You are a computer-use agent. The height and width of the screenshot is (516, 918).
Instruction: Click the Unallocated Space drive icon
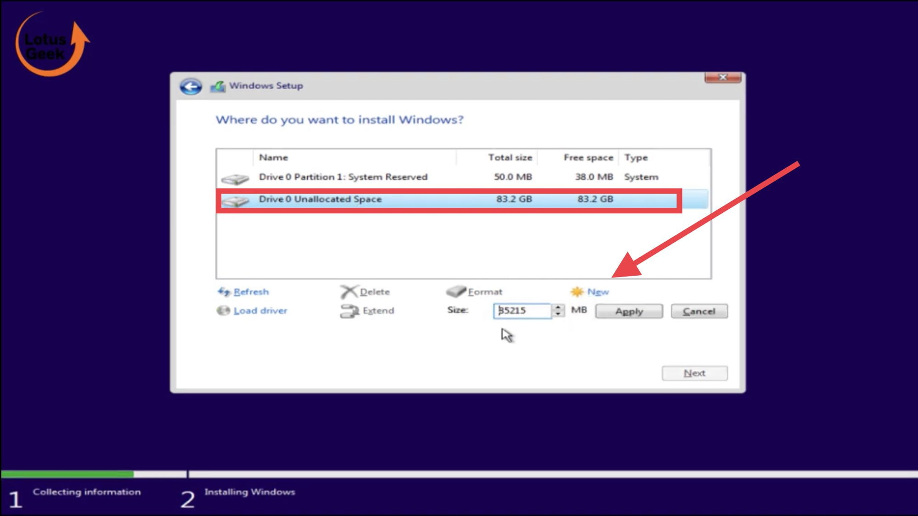[x=235, y=200]
